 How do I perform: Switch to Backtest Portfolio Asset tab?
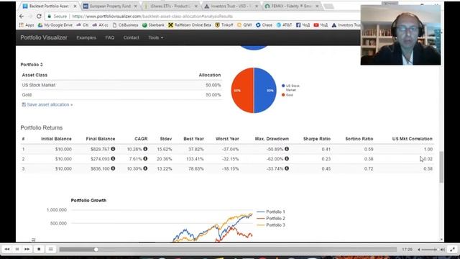[x=49, y=6]
